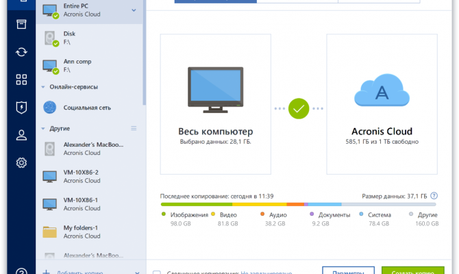459x274 pixels.
Task: Click the 160.0 GB other value
Action: (427, 223)
